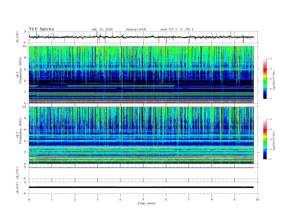Screen dimensions: 290x224
Task: Click the "4" kHz tick of ch.1 spectrogram
Action: coord(25,81)
